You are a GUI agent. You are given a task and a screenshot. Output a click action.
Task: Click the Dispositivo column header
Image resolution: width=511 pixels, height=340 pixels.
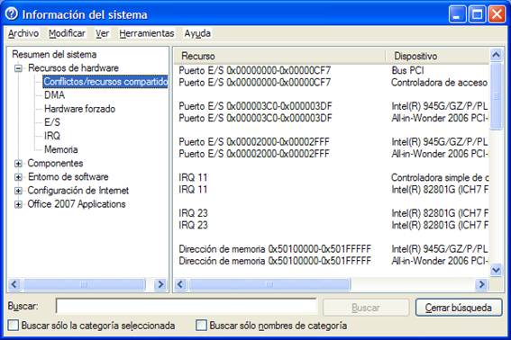[x=437, y=56]
